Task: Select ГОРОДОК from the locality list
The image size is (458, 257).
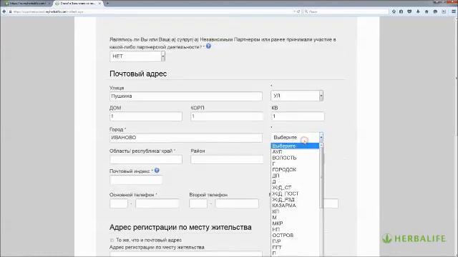Action: click(x=295, y=170)
